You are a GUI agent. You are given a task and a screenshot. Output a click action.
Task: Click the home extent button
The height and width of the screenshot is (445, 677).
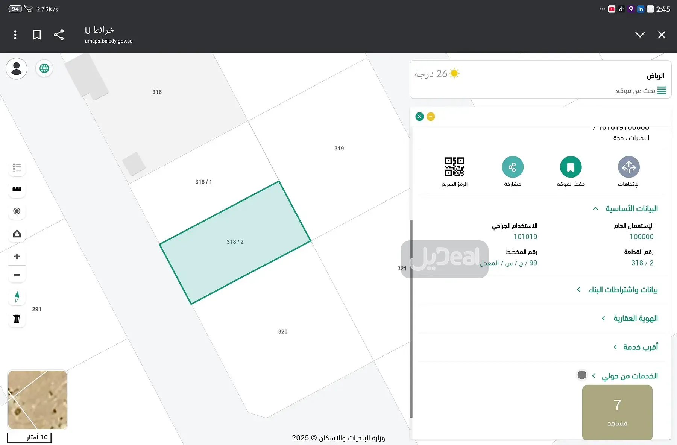(17, 234)
